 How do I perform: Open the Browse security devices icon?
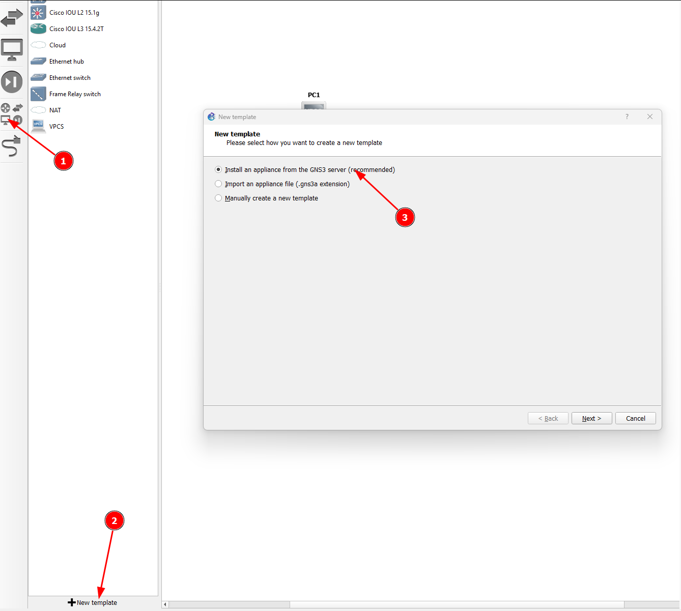click(x=12, y=82)
